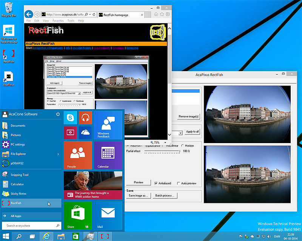Screen dimensions: 302x241
Task: Open browser Home icon
Action: click(156, 14)
